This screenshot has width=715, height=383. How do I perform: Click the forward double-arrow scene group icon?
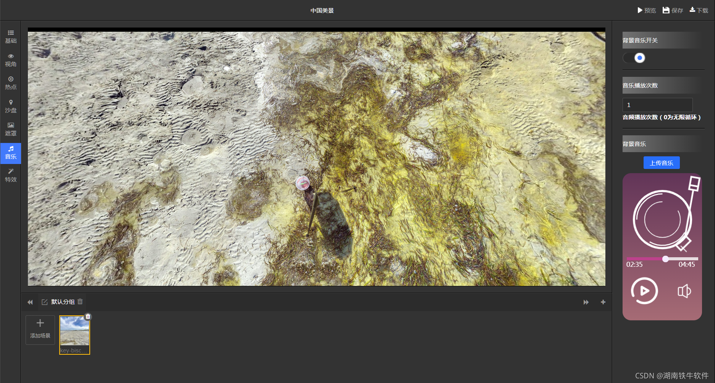click(586, 302)
